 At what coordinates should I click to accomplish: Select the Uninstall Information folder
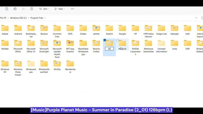pyautogui.click(x=161, y=46)
